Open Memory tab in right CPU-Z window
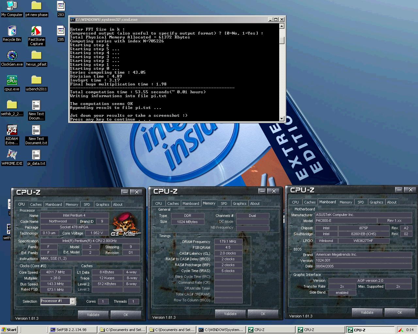Screen dimensions: 418x334 click(x=346, y=202)
